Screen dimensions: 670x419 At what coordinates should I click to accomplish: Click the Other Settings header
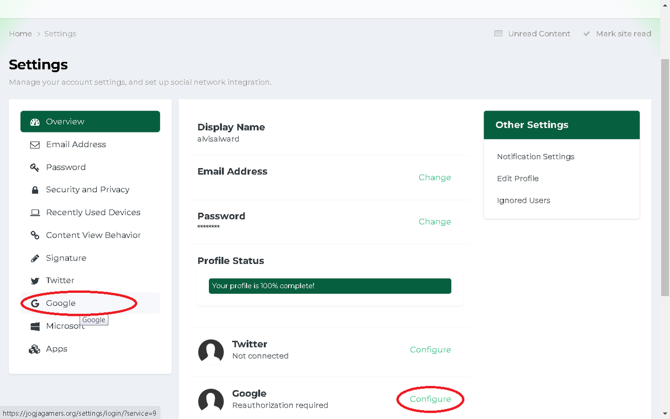(562, 125)
